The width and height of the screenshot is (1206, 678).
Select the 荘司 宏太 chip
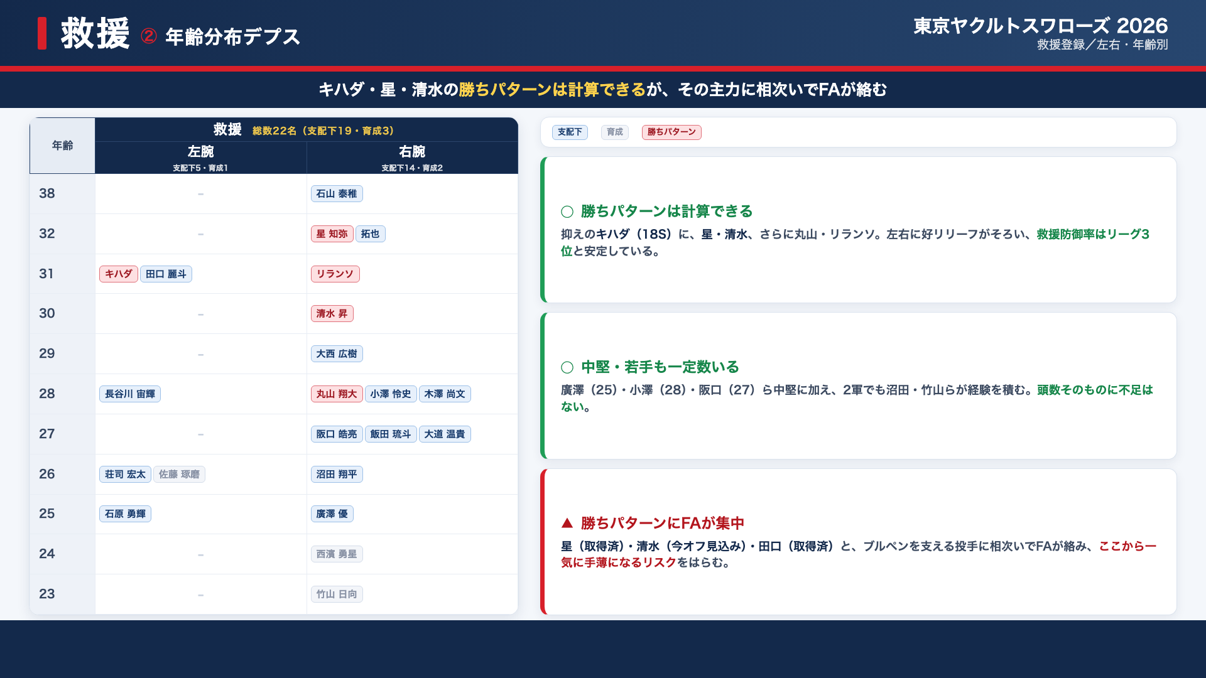point(125,475)
